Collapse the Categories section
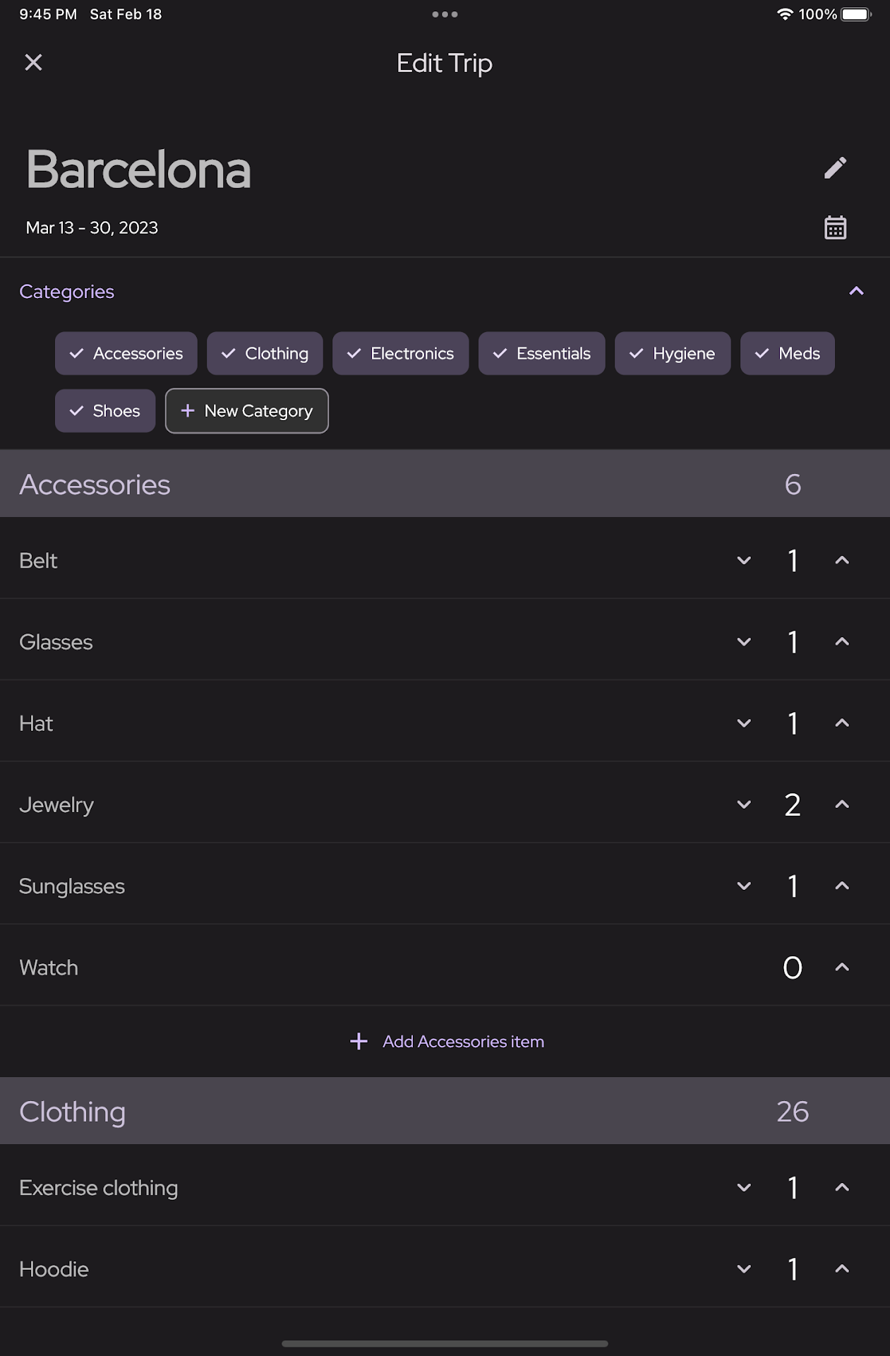The width and height of the screenshot is (890, 1356). click(x=856, y=291)
